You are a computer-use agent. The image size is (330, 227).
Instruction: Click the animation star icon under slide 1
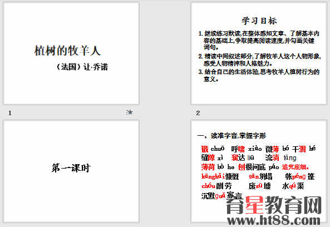pos(130,112)
